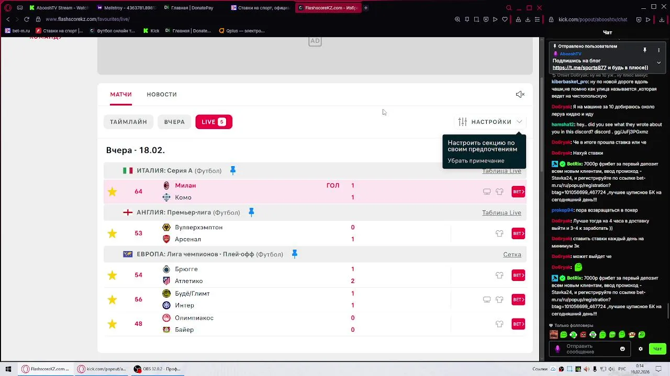Toggle favorite star for Олимпиакос – Байер

[112, 324]
